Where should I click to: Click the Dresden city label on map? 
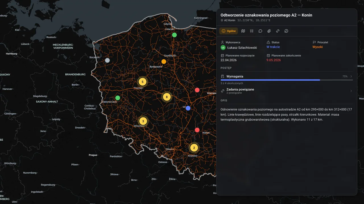pyautogui.click(x=80, y=128)
